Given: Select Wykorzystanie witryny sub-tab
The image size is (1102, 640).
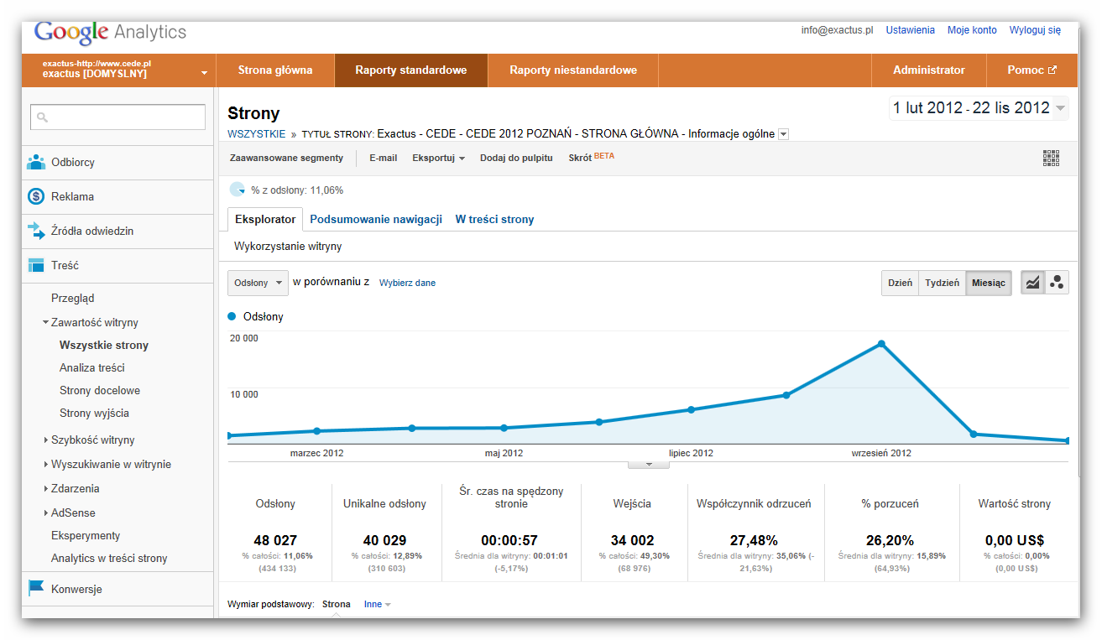Looking at the screenshot, I should (x=288, y=247).
